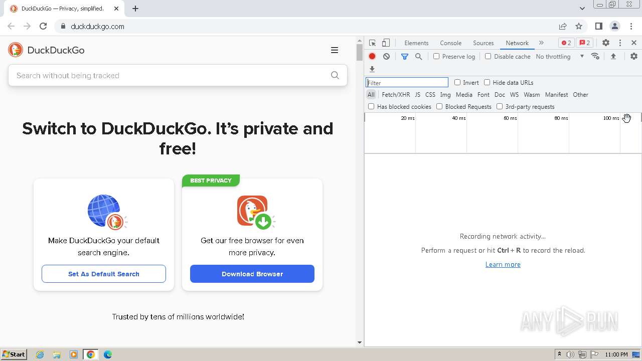Screen dimensions: 642x361
Task: Check 3rd-party requests option
Action: pyautogui.click(x=500, y=106)
